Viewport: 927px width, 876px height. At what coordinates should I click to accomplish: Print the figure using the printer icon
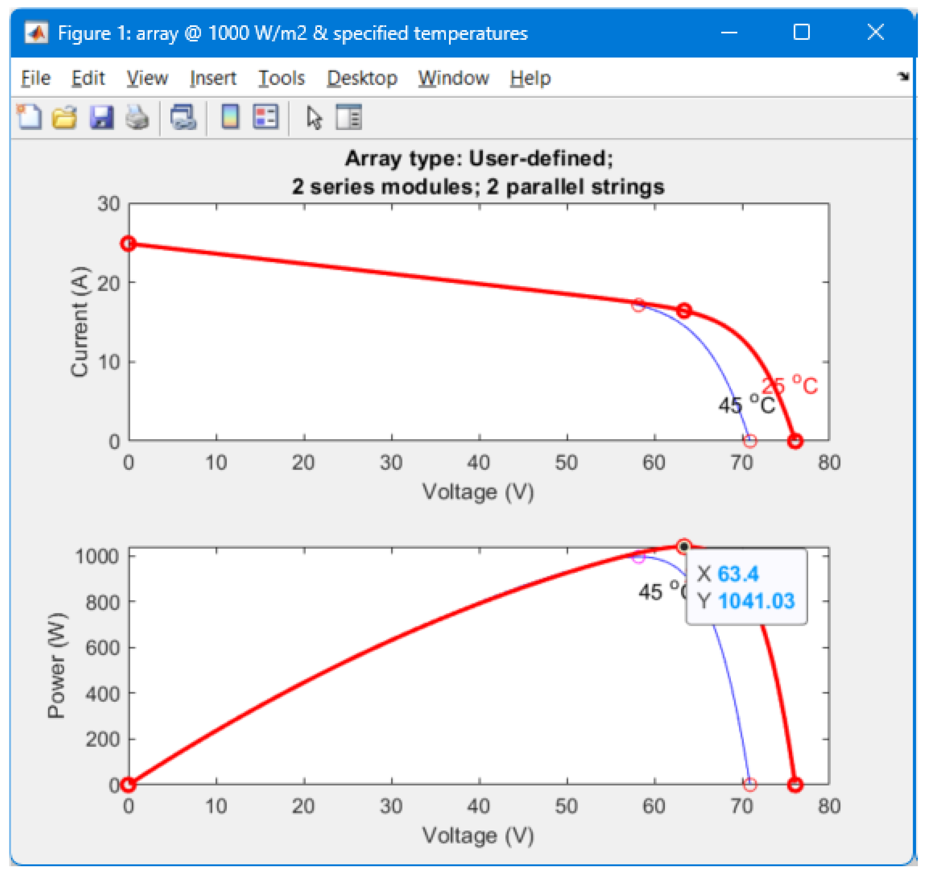137,117
